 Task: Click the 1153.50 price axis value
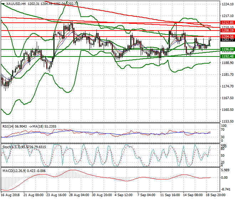(228, 121)
